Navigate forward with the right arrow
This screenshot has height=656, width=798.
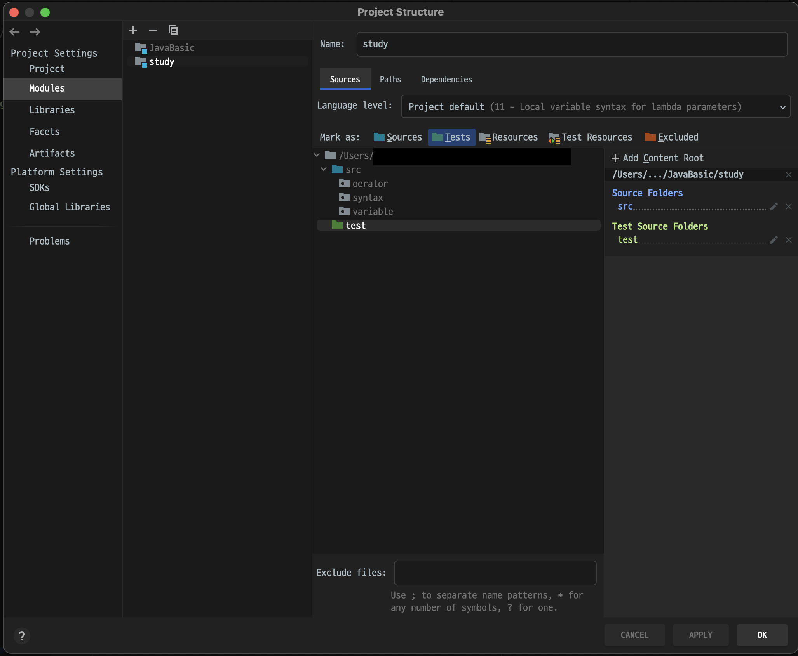click(x=35, y=32)
